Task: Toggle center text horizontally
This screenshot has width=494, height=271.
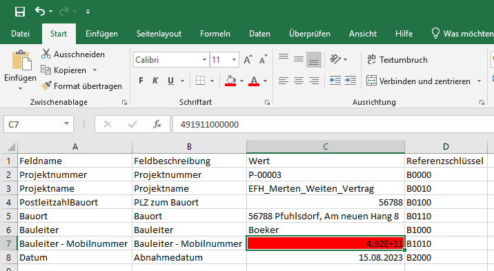Action: click(x=299, y=81)
